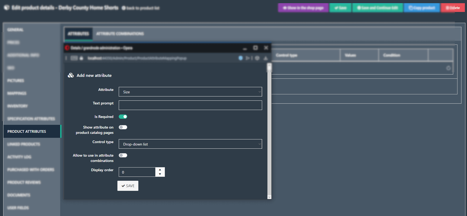Viewport: 467px width, 216px height.
Task: Click the send arrow icon in address bar
Action: (248, 58)
